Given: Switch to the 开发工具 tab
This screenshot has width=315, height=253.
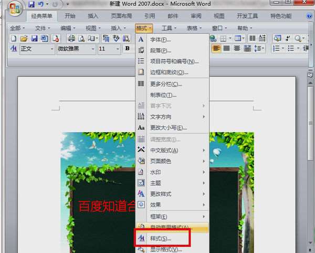Looking at the screenshot, I should click(x=247, y=16).
